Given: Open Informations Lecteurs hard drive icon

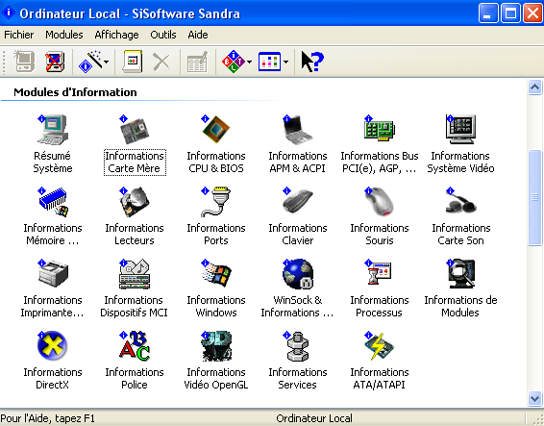Looking at the screenshot, I should (135, 202).
